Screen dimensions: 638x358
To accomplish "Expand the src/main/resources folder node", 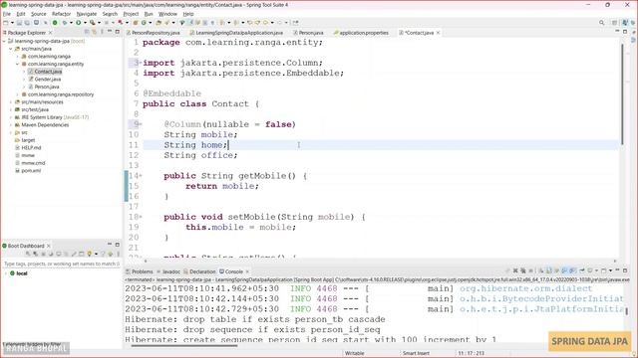I will pyautogui.click(x=11, y=102).
